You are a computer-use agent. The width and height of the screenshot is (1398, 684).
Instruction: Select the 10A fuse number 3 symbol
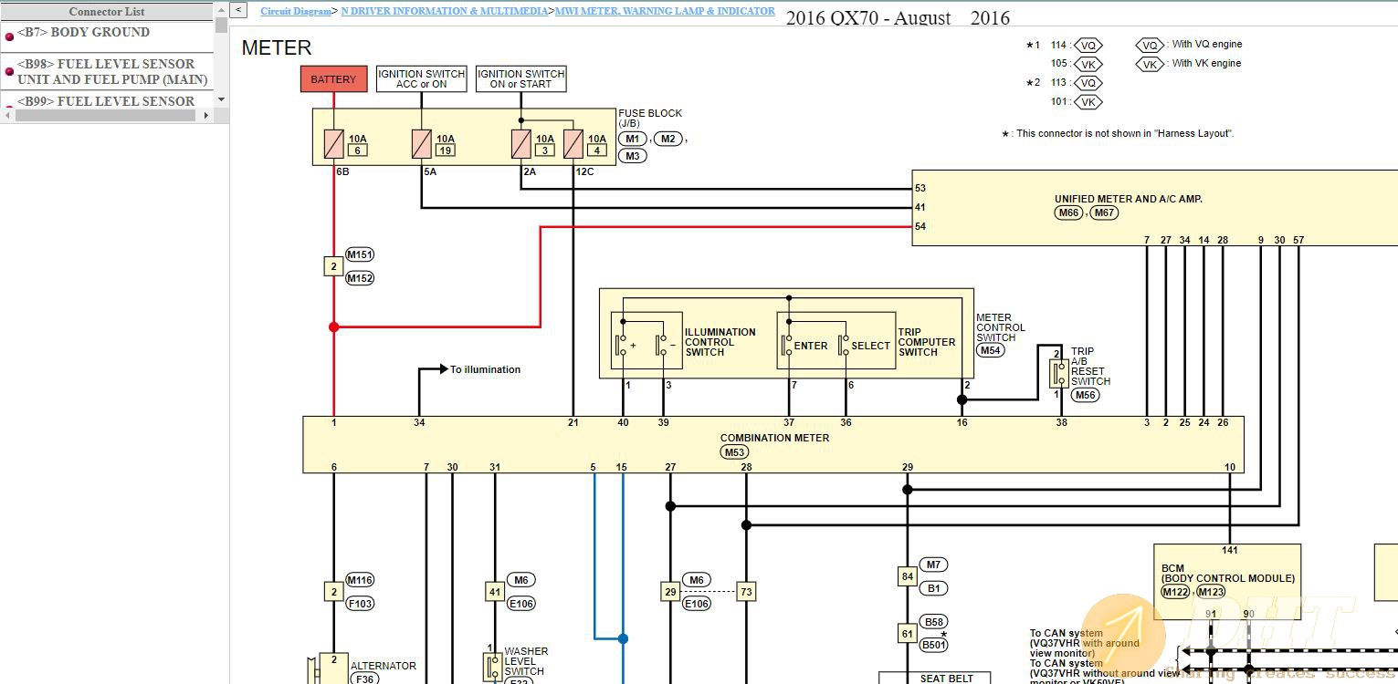click(520, 143)
